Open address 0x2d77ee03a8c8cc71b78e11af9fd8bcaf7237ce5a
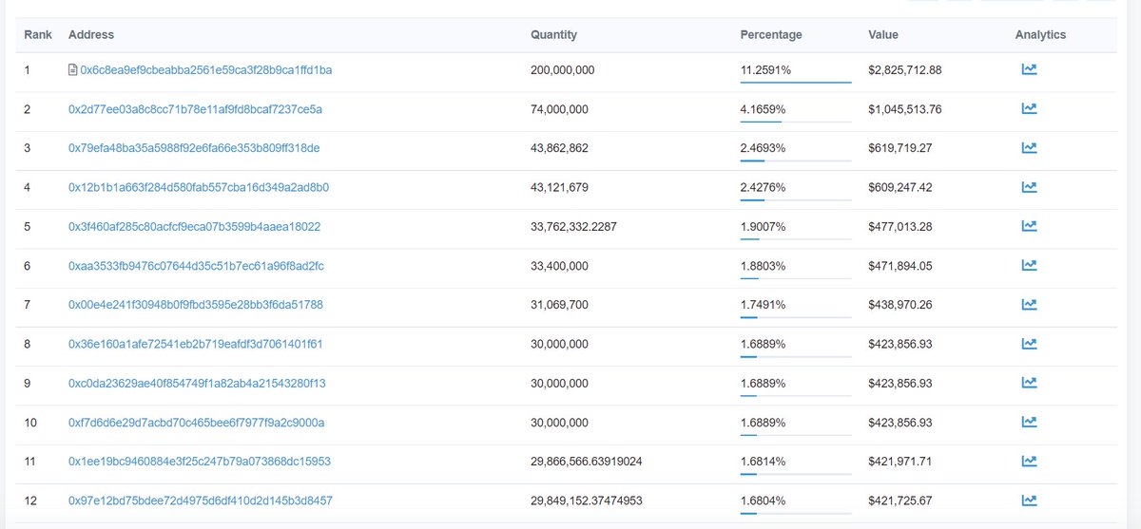This screenshot has height=529, width=1141. point(195,109)
